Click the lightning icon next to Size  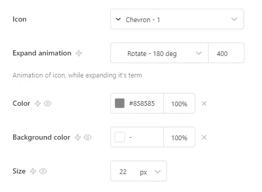tap(33, 171)
